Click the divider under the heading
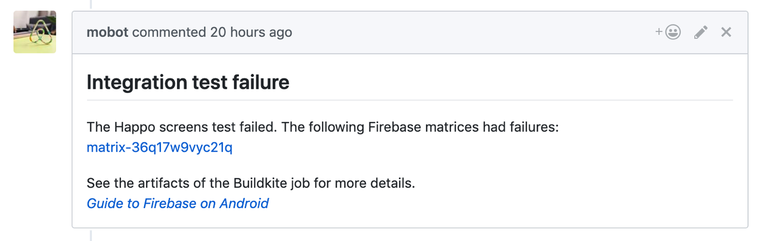 pyautogui.click(x=410, y=100)
